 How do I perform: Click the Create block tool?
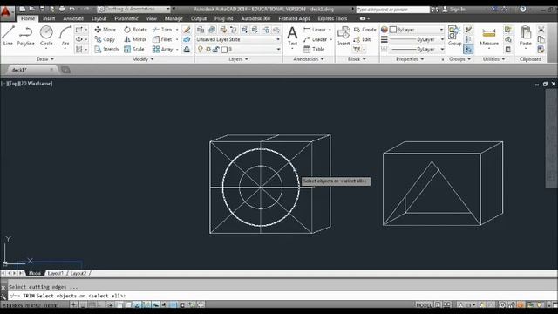click(365, 30)
